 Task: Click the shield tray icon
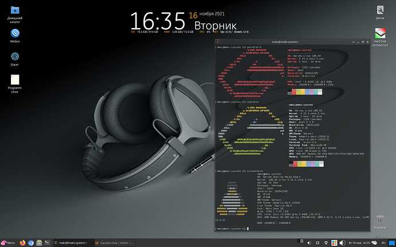coord(326,243)
